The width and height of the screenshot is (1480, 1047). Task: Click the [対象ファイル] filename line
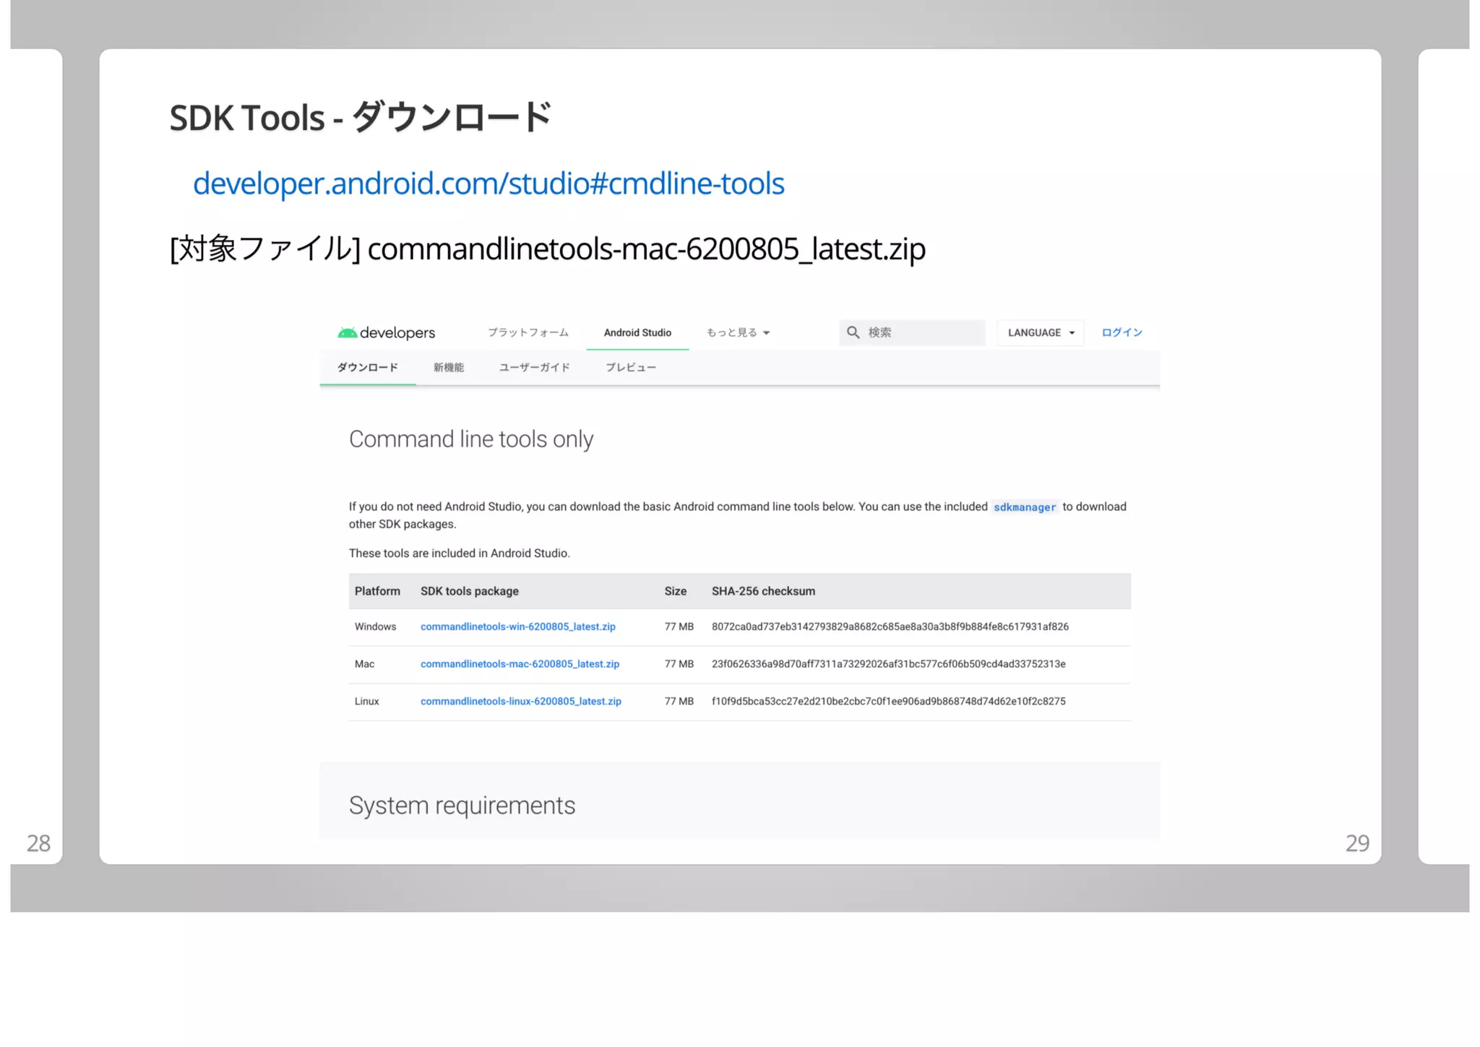(547, 249)
